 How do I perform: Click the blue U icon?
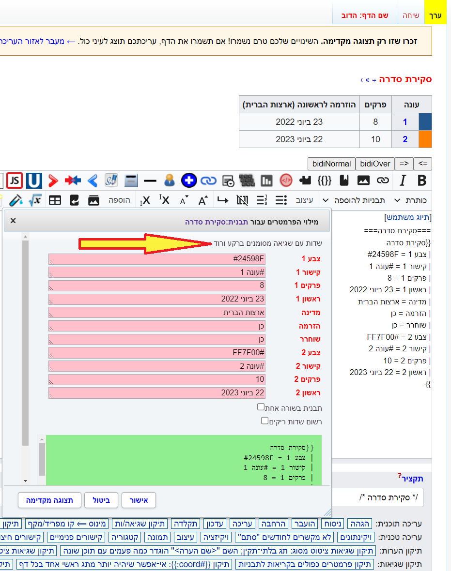tap(34, 180)
